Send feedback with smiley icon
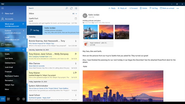The image size is (185, 104). click(18, 99)
